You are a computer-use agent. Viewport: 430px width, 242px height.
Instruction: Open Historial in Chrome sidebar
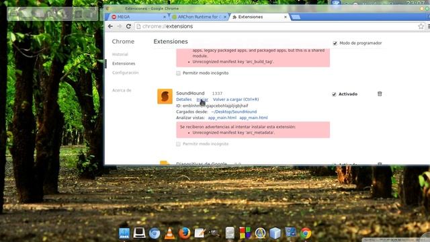(x=120, y=54)
